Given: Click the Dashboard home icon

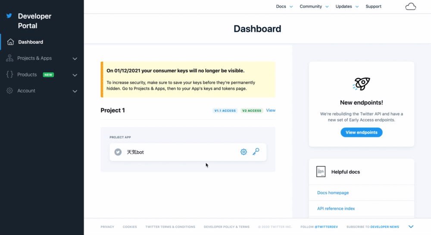Looking at the screenshot, I should (x=10, y=42).
